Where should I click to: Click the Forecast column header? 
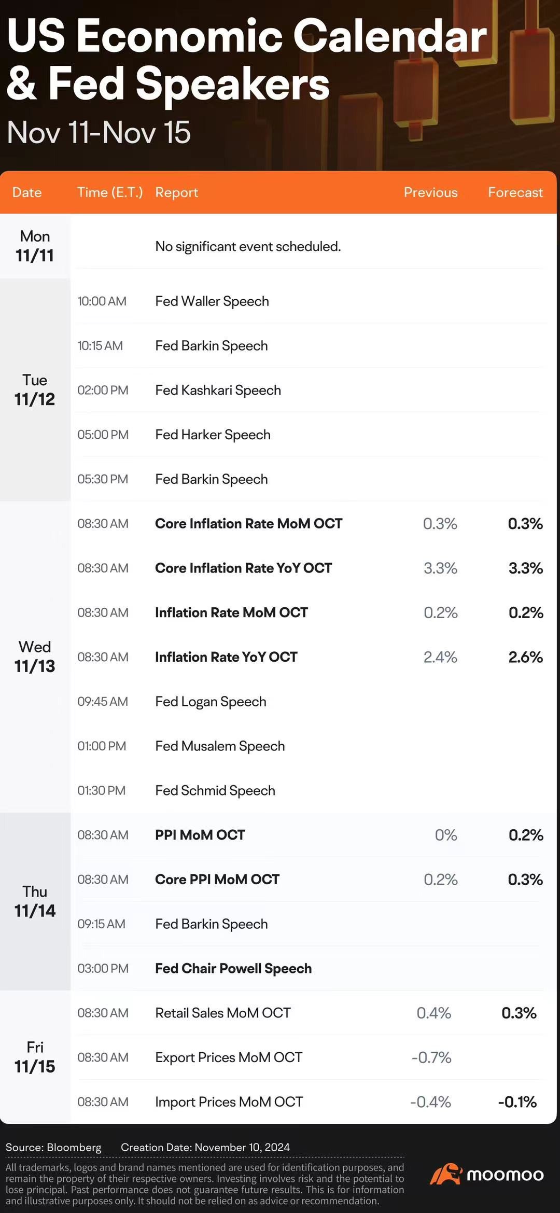pos(515,192)
